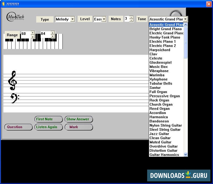Viewport: 213px width, 184px height.
Task: Choose Percussive Organ tone
Action: tap(166, 96)
